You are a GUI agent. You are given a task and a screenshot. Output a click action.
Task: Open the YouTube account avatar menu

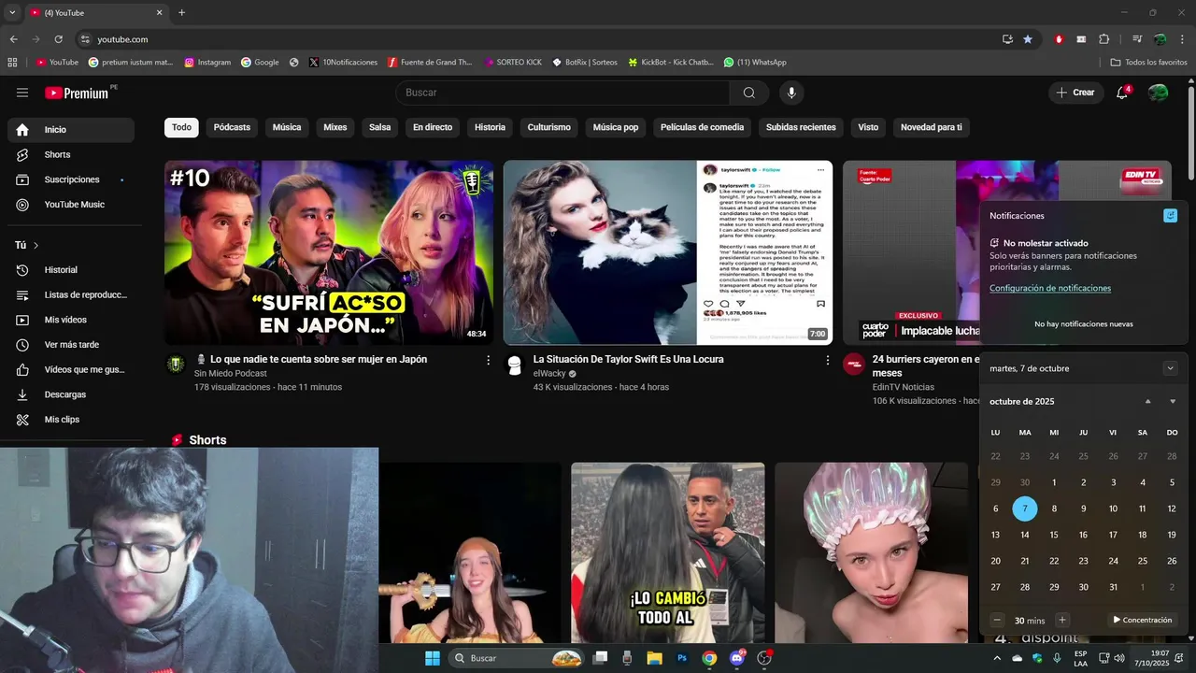(x=1158, y=93)
